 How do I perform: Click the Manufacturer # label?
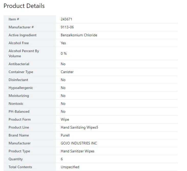21,27
